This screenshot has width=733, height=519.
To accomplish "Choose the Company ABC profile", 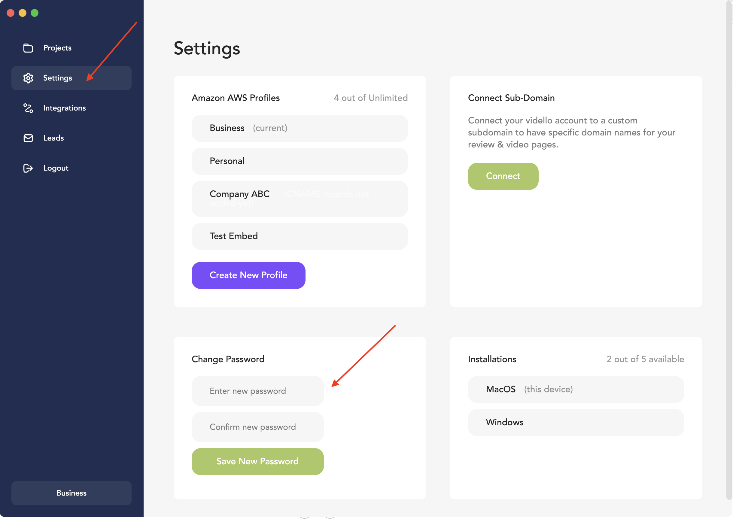I will click(300, 199).
